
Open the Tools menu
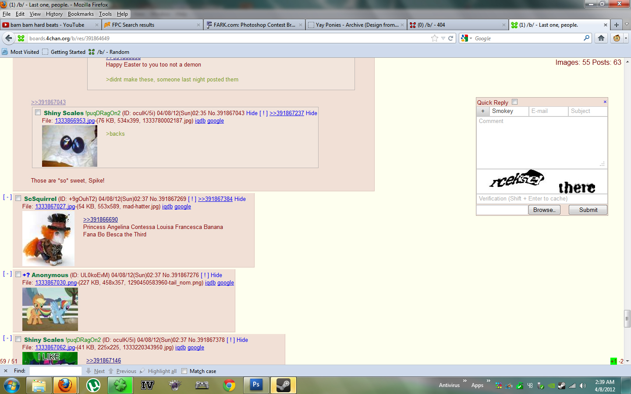105,14
